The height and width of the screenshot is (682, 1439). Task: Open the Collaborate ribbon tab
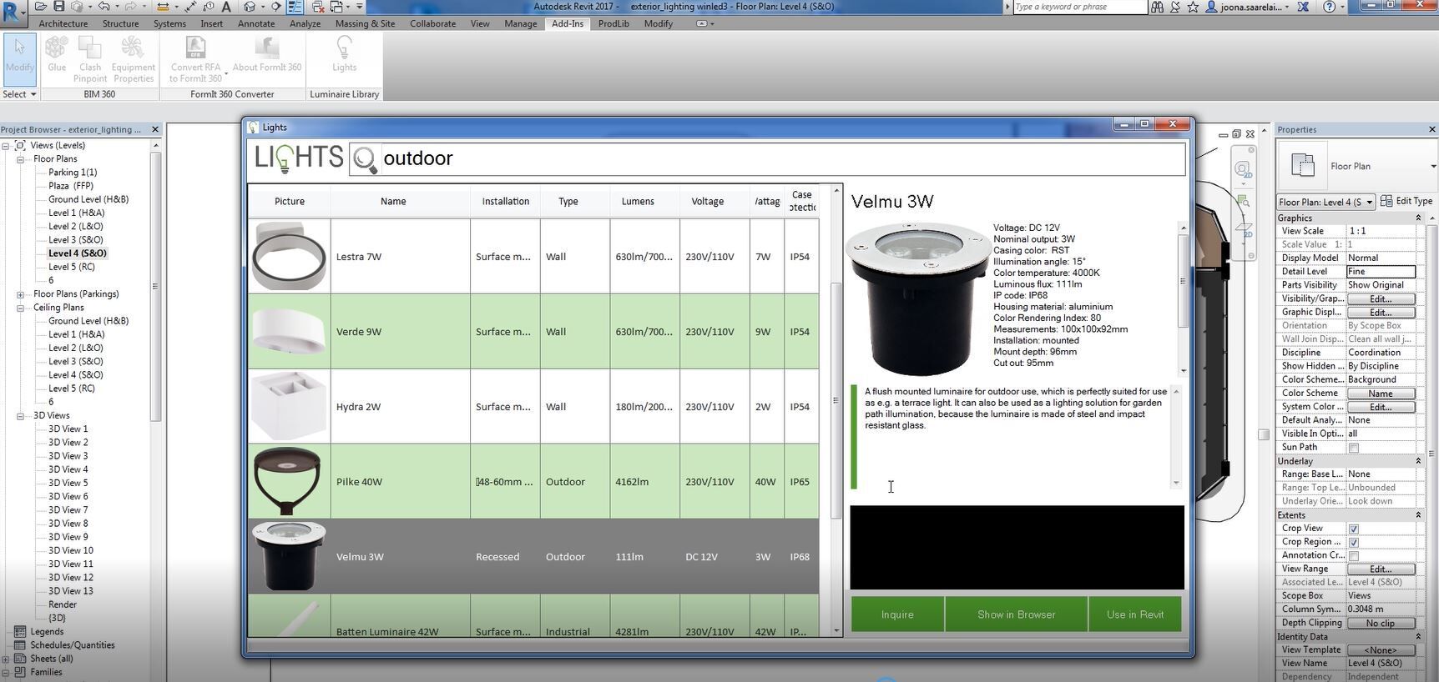click(x=432, y=23)
